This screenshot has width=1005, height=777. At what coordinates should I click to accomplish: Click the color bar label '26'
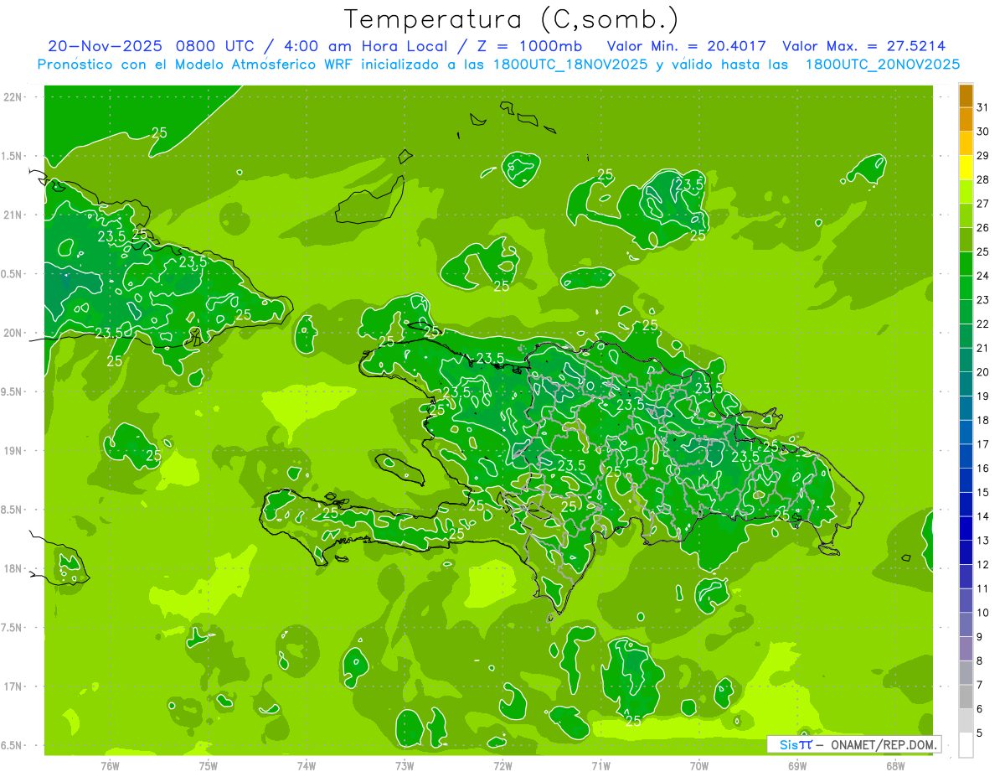pyautogui.click(x=983, y=228)
